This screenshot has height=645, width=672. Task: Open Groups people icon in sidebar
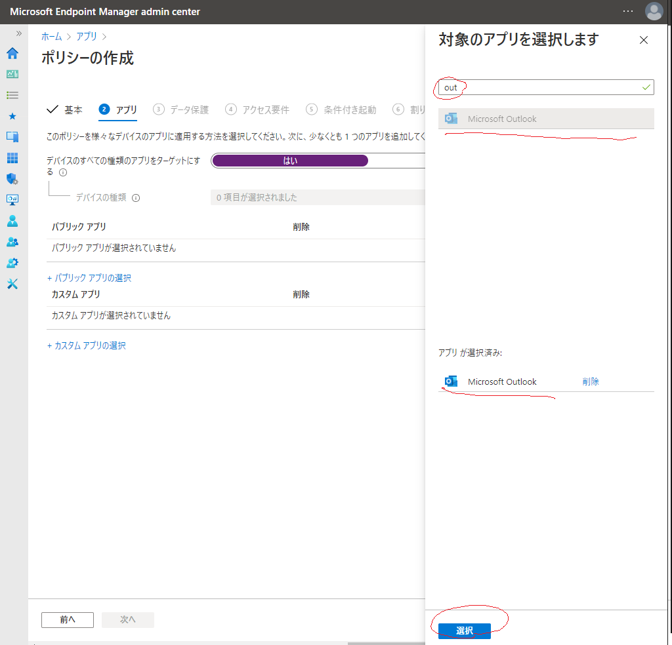coord(12,242)
